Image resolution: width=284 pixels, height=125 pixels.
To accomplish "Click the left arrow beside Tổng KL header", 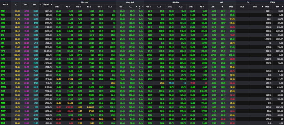I will [40, 4].
